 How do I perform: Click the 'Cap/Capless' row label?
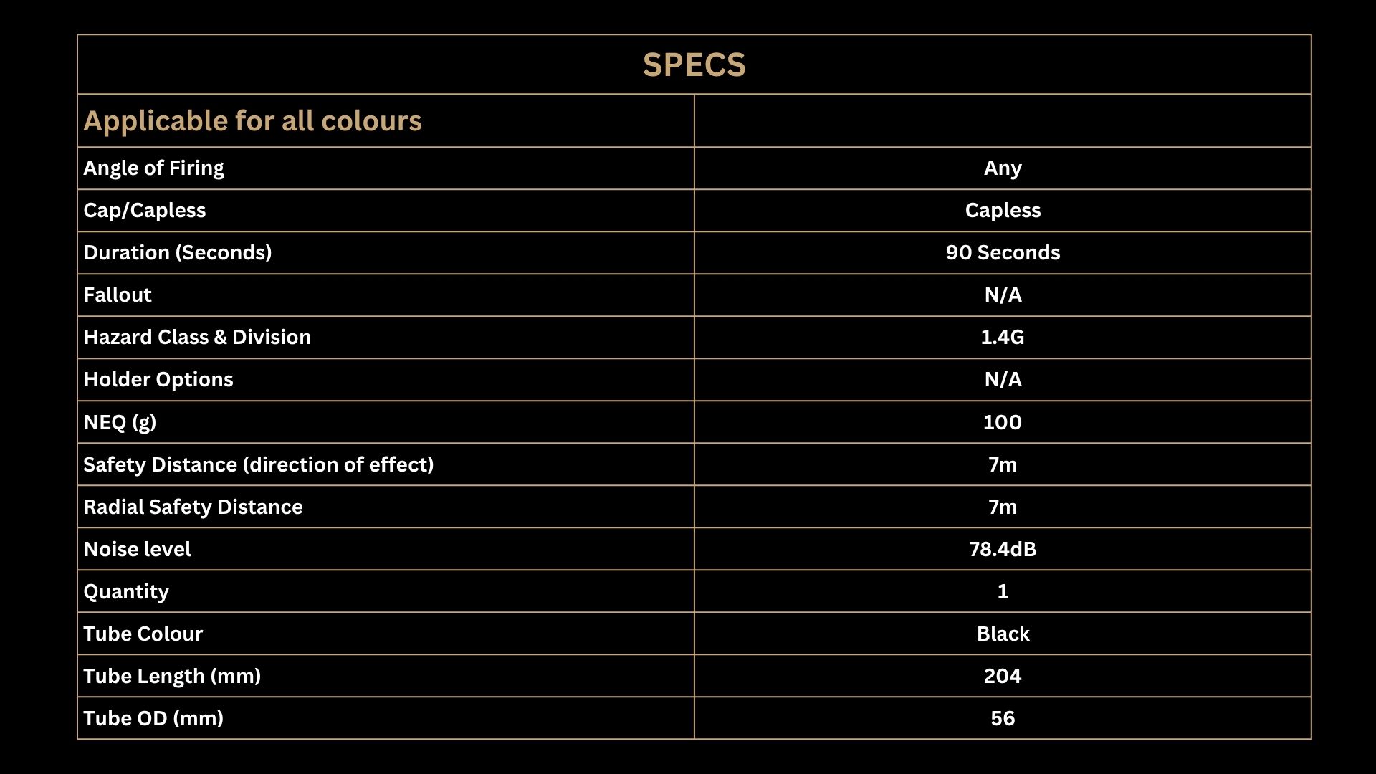pyautogui.click(x=145, y=211)
